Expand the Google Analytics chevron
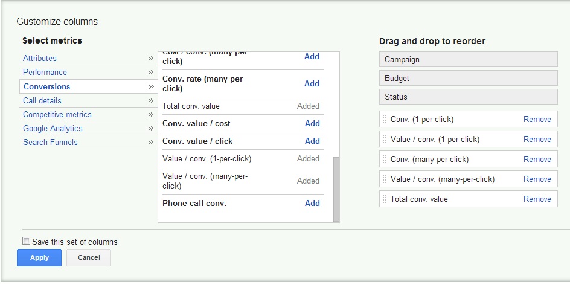 pos(151,128)
